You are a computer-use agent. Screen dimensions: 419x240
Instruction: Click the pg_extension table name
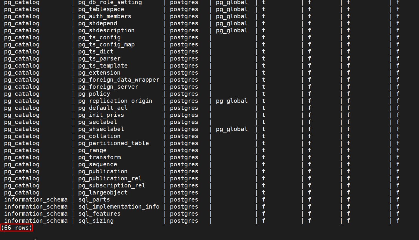coord(99,73)
